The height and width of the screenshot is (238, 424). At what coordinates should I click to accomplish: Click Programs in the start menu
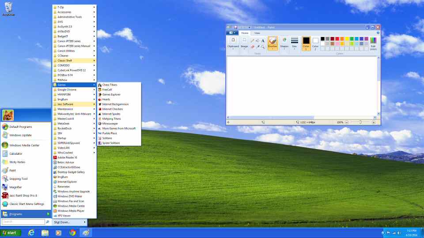click(x=26, y=214)
